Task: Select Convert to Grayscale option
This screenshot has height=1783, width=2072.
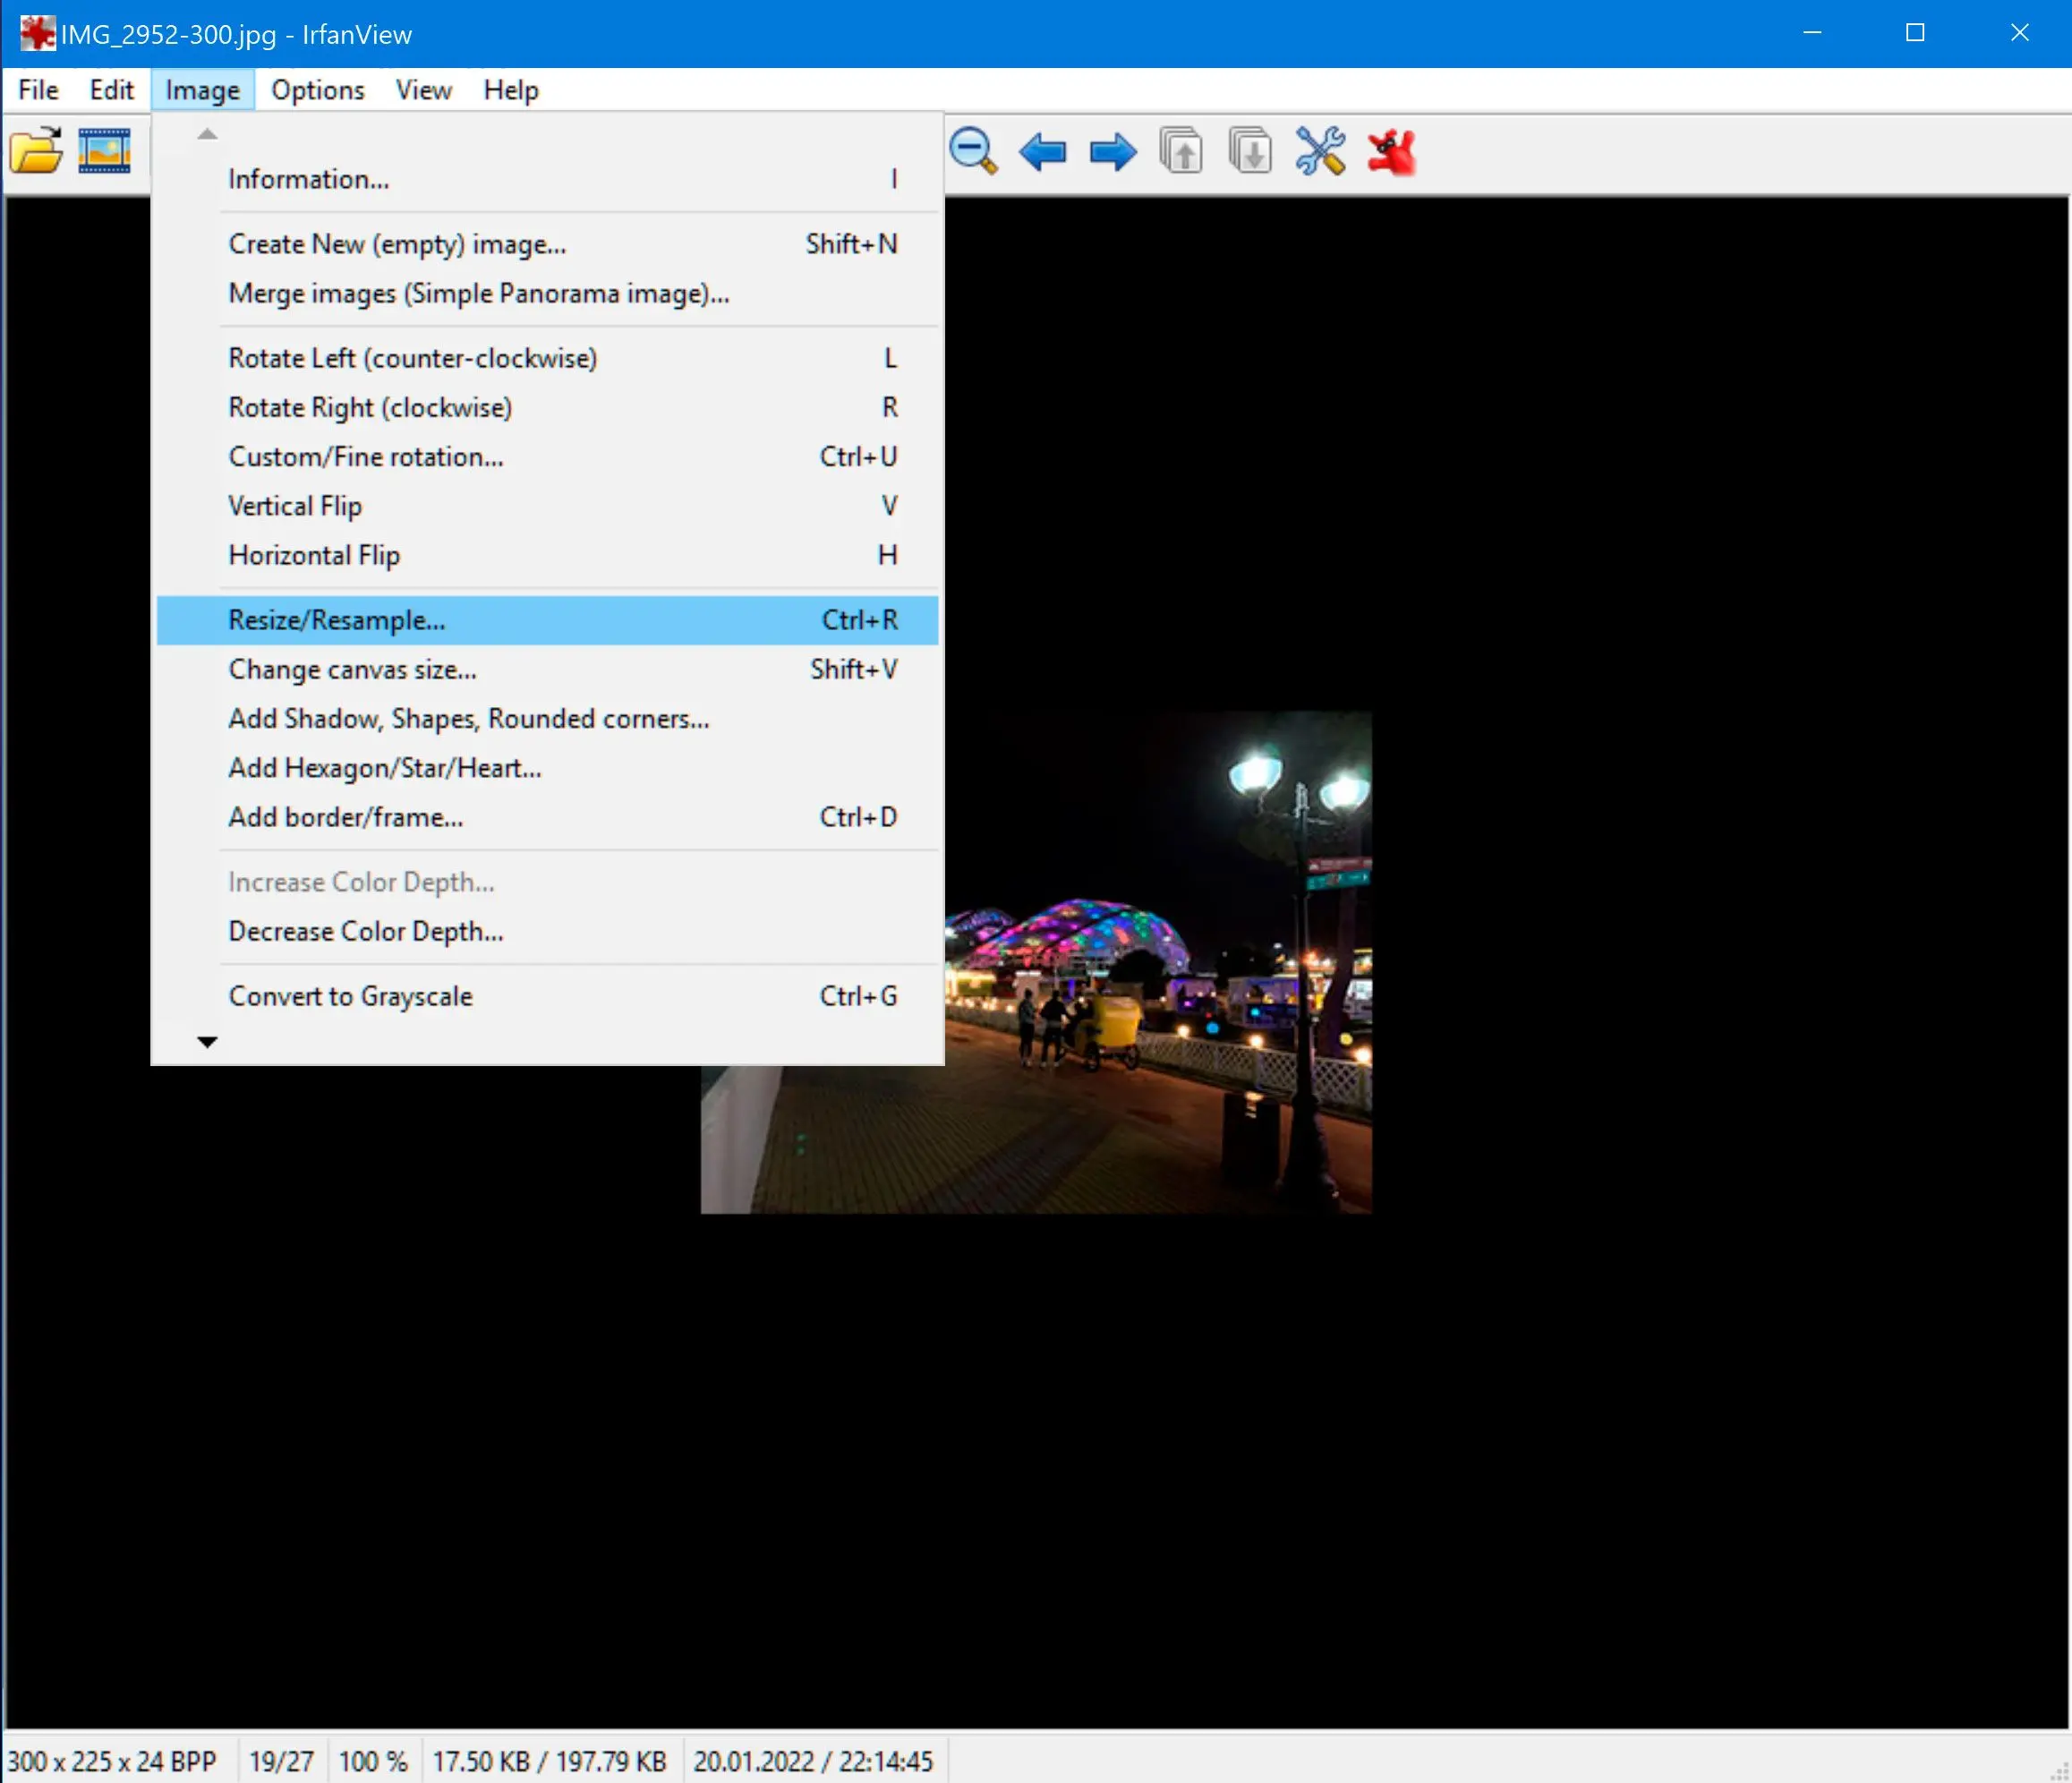Action: [x=349, y=995]
